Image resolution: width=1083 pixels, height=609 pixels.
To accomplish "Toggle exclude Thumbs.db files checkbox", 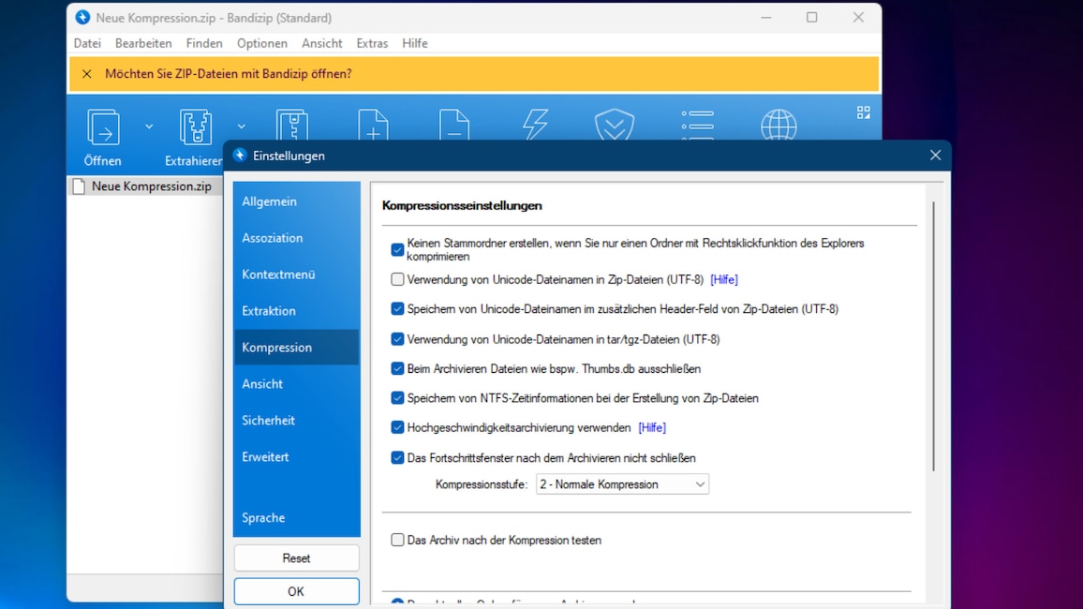I will (x=397, y=369).
